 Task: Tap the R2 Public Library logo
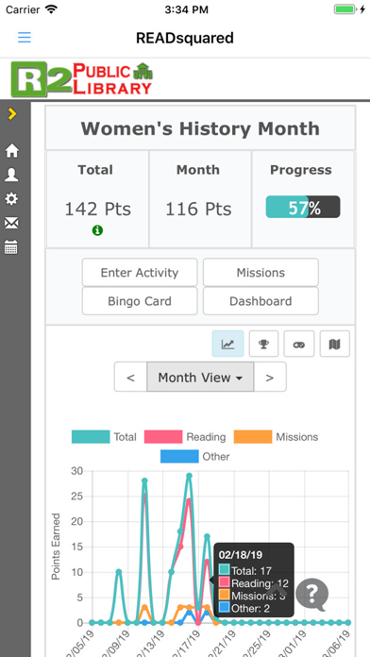point(82,78)
